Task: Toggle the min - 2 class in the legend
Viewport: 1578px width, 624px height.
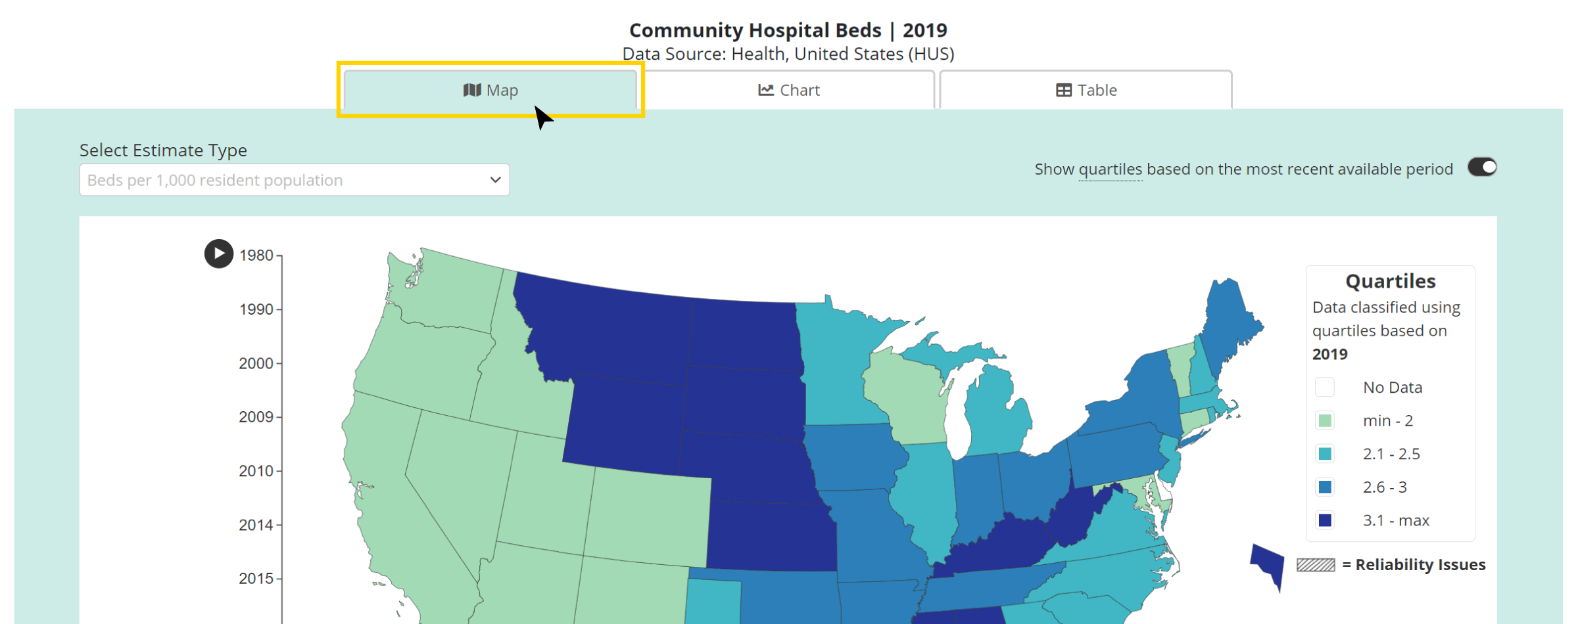Action: (1324, 420)
